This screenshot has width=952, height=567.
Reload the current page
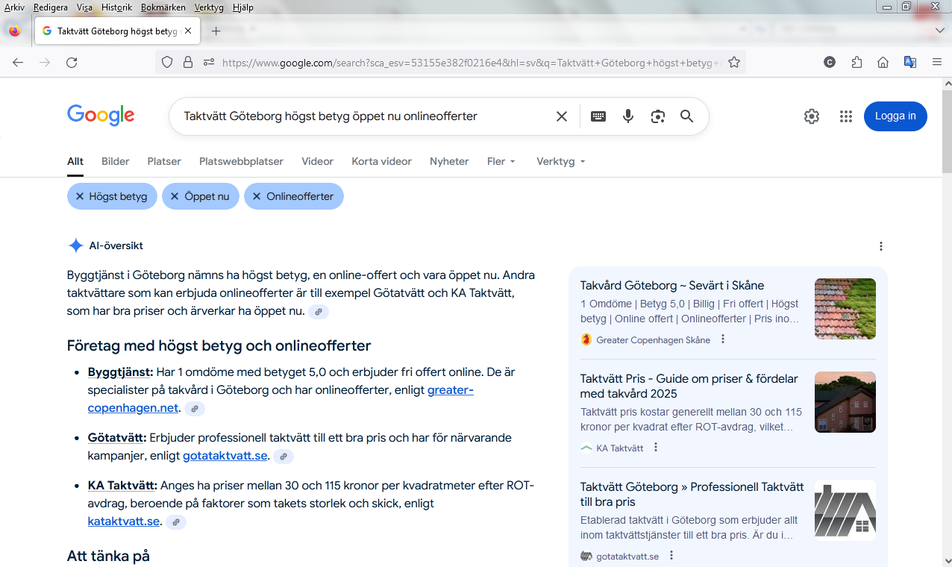coord(72,63)
